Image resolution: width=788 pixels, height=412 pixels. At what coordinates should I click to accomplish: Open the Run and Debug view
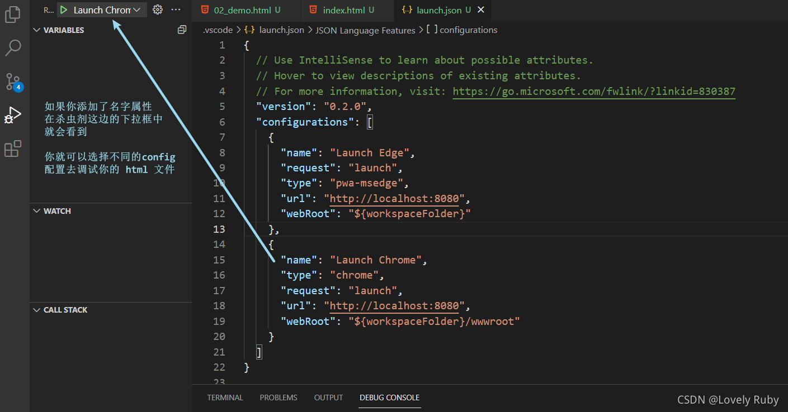point(13,115)
